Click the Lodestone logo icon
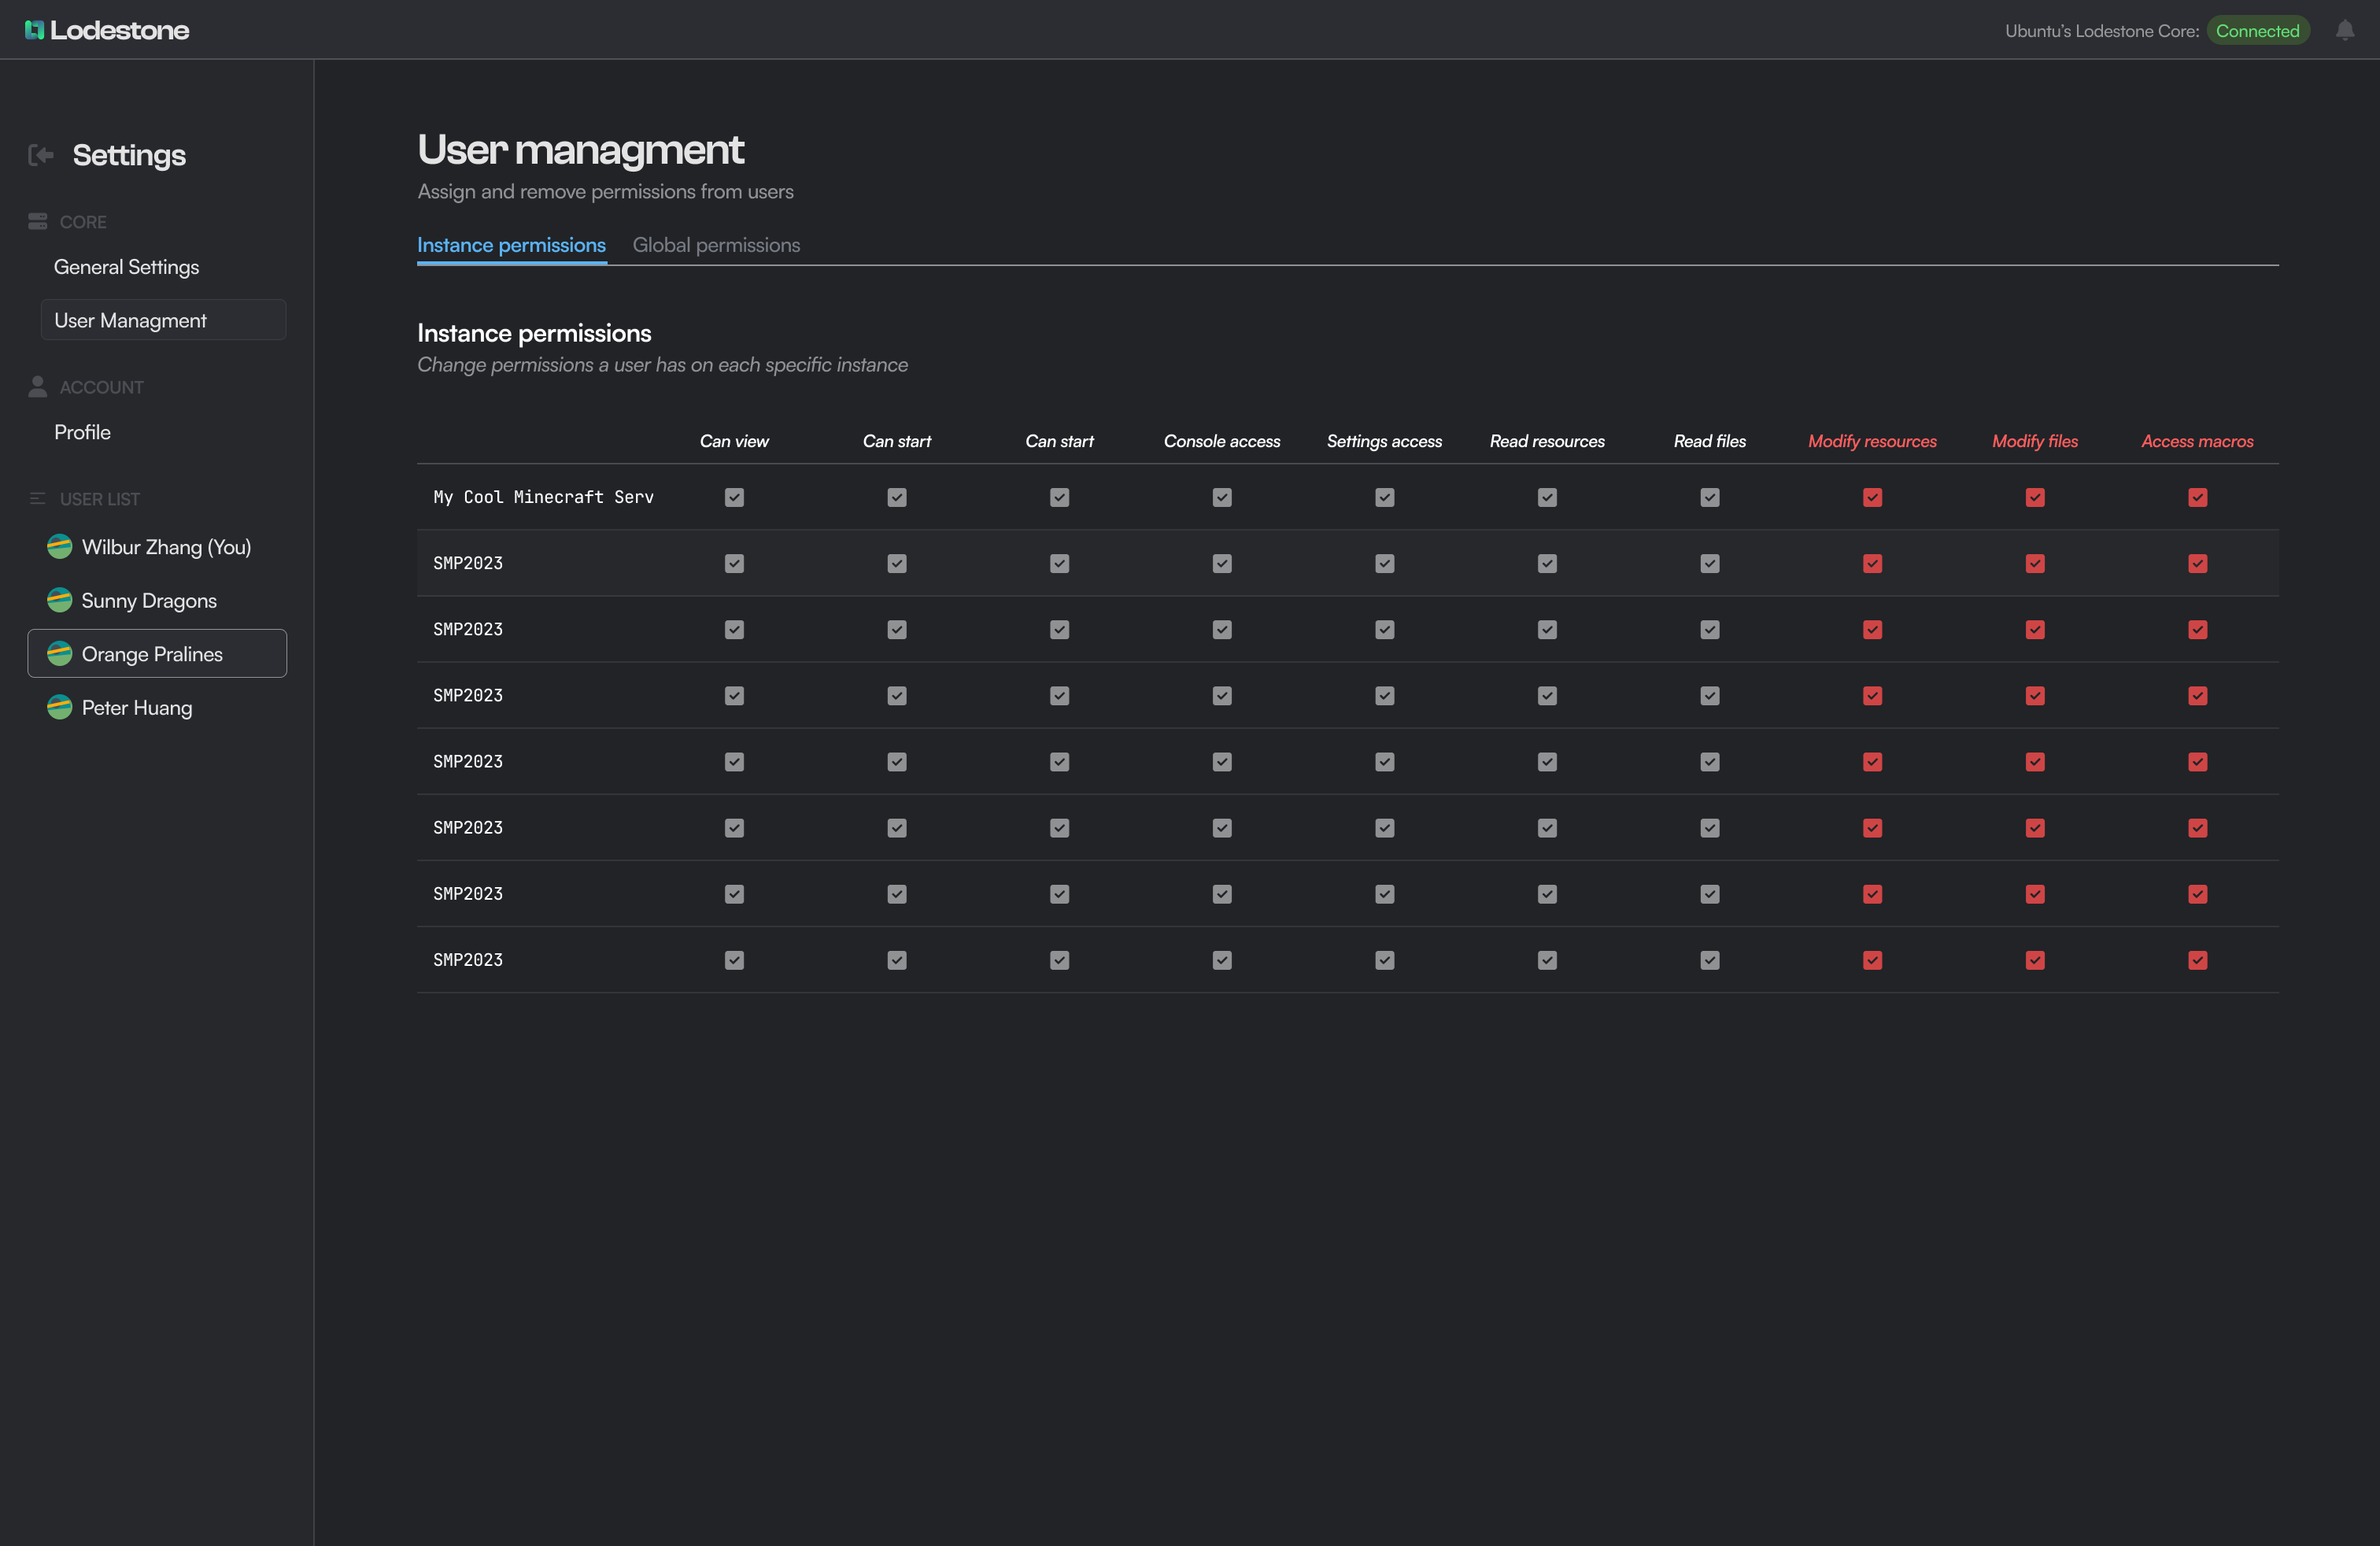The width and height of the screenshot is (2380, 1546). [35, 30]
